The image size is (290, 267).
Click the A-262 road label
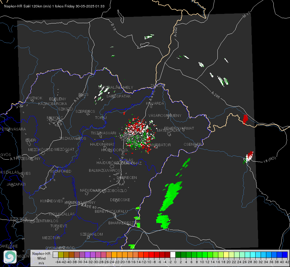click(176, 32)
